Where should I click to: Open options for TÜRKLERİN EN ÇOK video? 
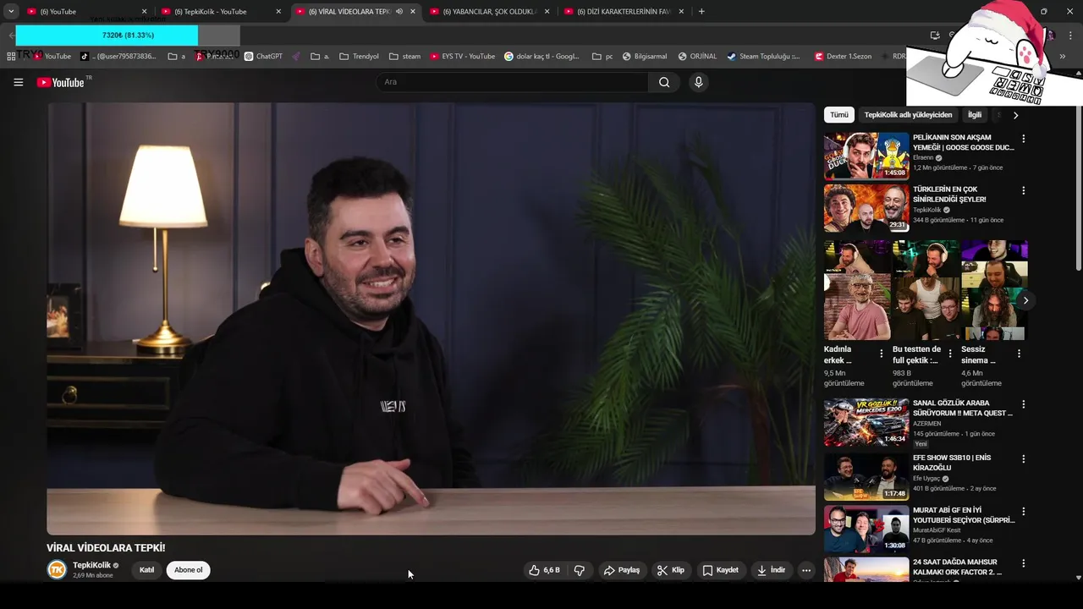click(x=1023, y=191)
